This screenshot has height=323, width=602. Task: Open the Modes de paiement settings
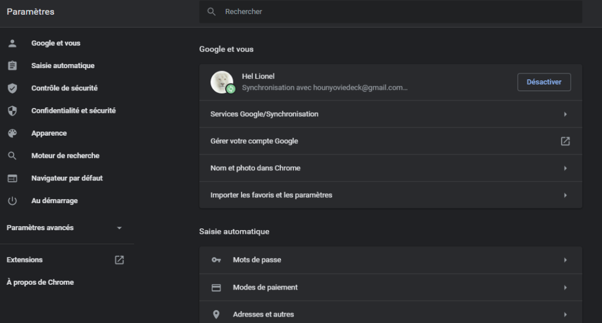click(390, 287)
